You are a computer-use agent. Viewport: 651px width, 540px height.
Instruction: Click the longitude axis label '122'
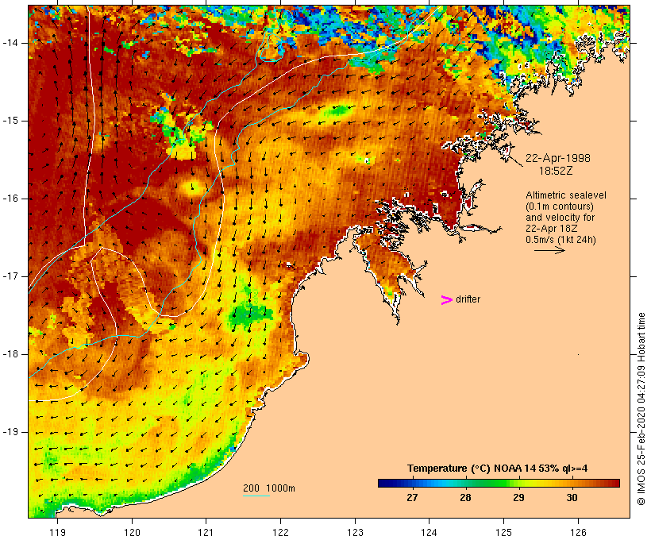click(281, 532)
